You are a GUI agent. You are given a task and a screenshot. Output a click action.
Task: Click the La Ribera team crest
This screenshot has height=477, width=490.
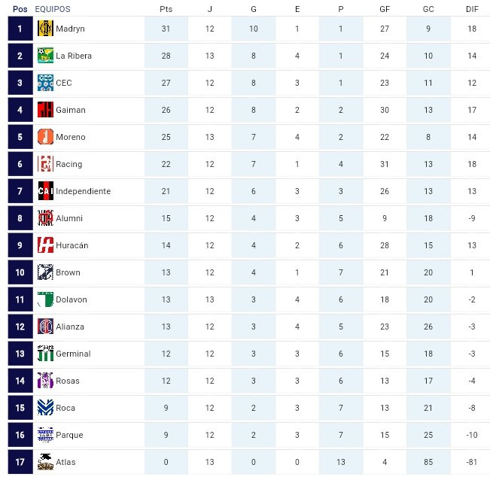click(x=45, y=56)
